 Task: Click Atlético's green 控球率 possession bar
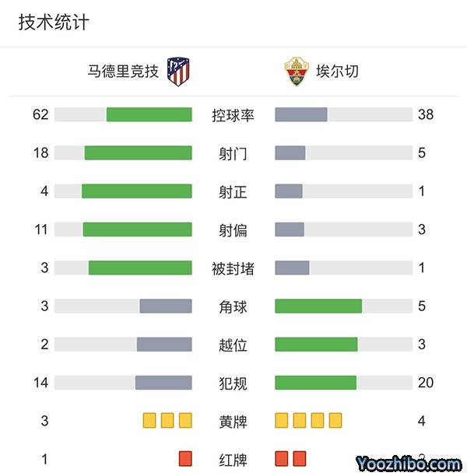click(149, 114)
